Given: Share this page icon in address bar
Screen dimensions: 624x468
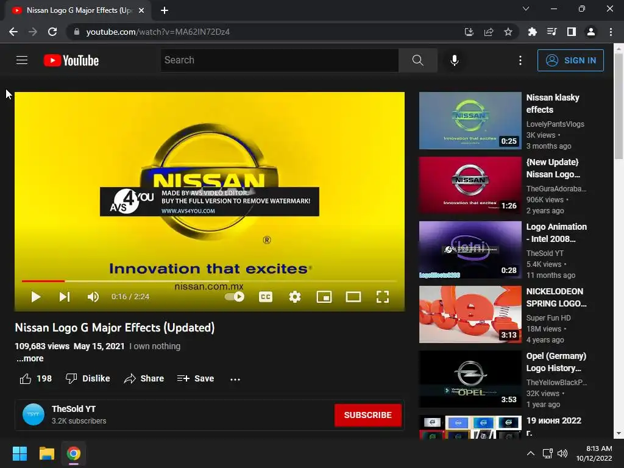Looking at the screenshot, I should point(488,32).
